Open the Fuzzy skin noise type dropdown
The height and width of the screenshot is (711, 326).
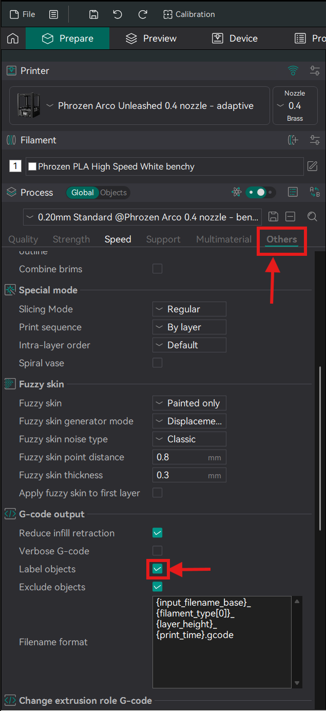(x=189, y=439)
